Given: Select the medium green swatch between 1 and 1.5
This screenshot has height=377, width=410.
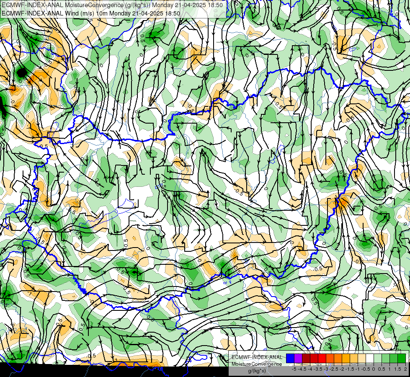Looking at the screenshot, I should tap(394, 359).
